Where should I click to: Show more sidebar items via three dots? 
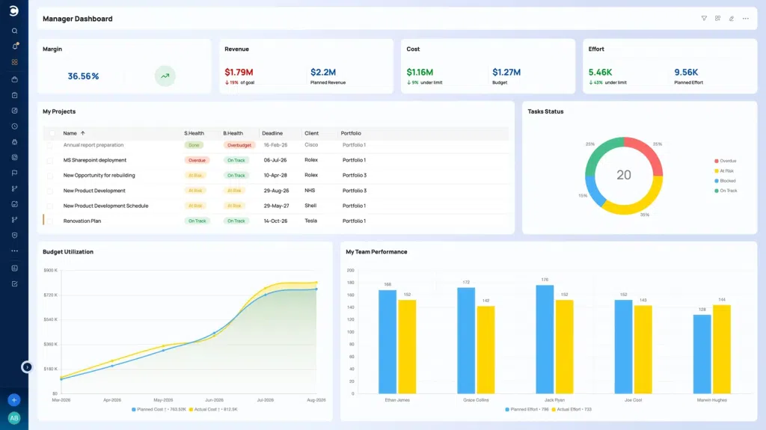[15, 251]
